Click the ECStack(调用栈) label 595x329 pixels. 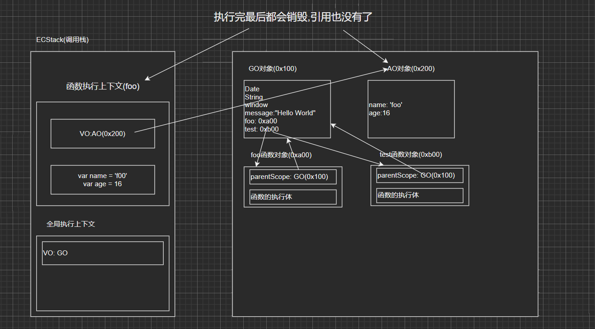(x=62, y=40)
